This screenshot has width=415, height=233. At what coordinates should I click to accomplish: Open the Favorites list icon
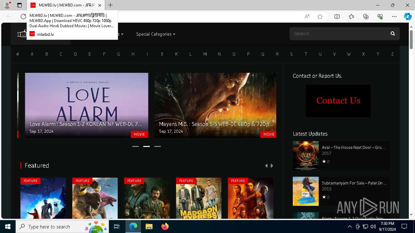tap(351, 17)
